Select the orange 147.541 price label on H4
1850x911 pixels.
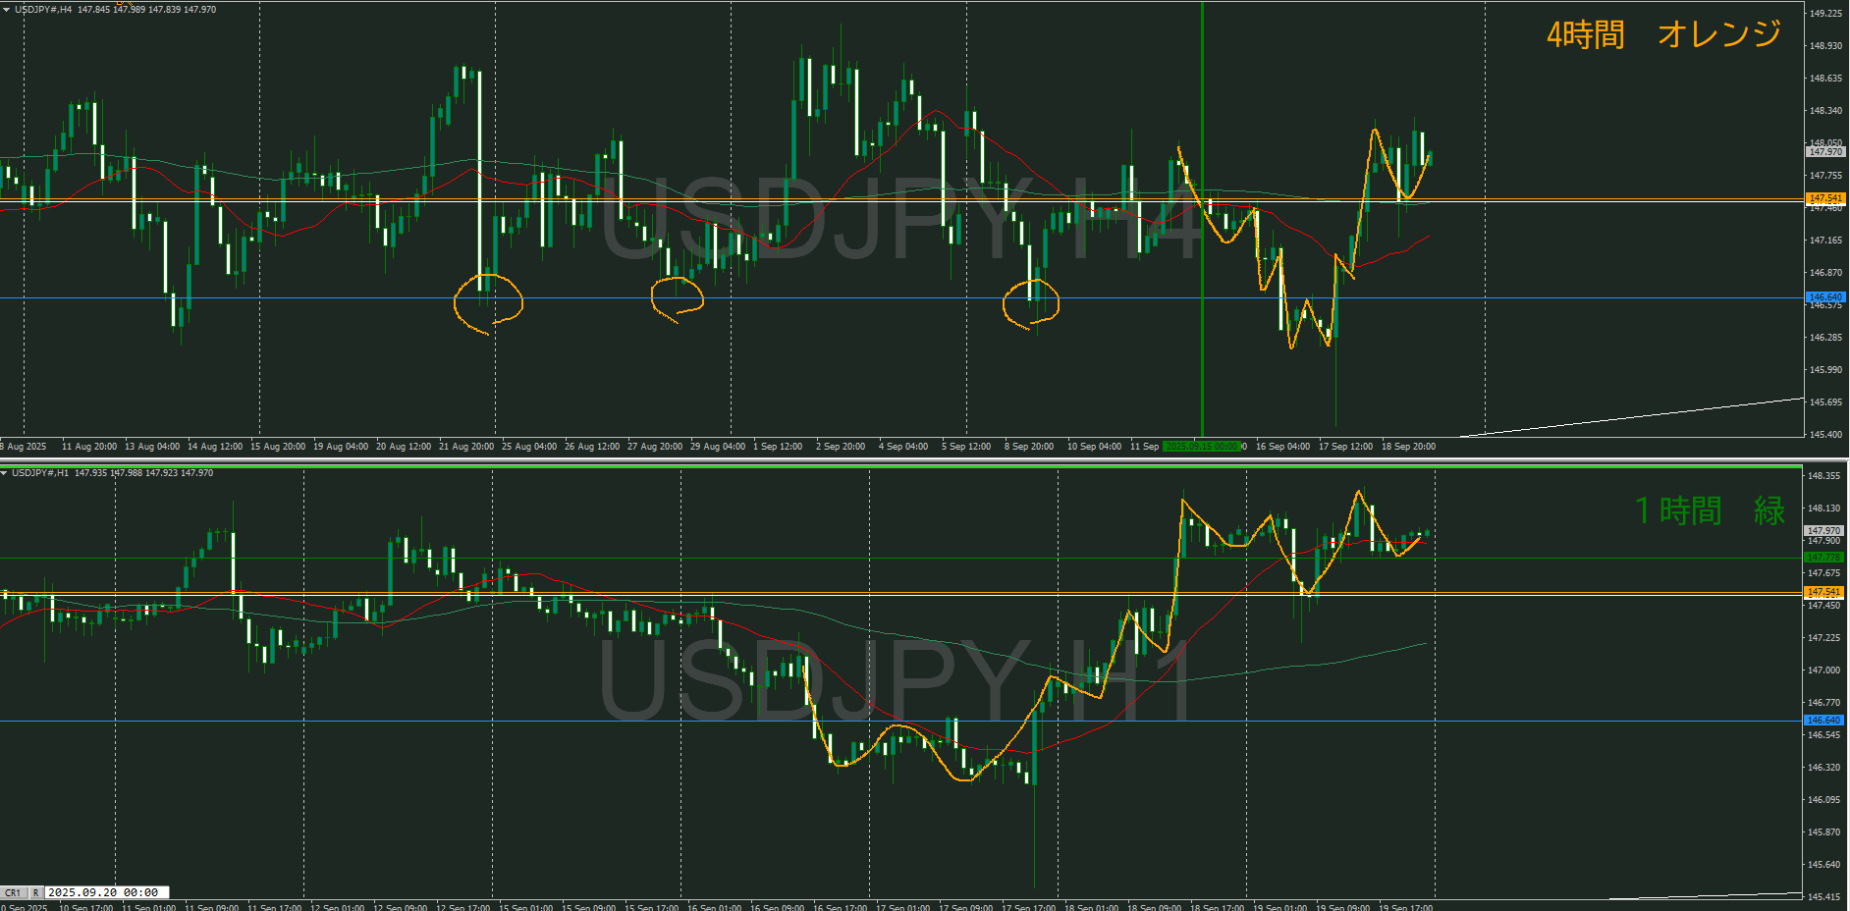[1824, 198]
